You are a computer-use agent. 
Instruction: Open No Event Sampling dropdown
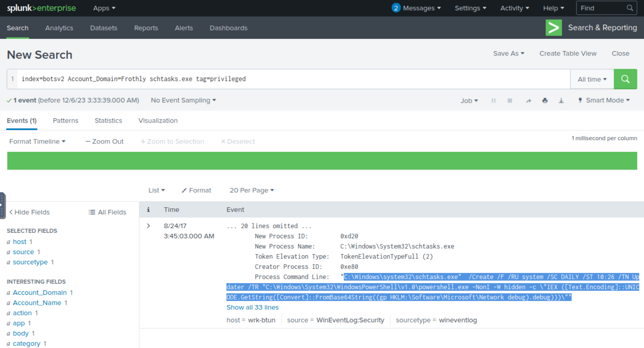pos(183,100)
